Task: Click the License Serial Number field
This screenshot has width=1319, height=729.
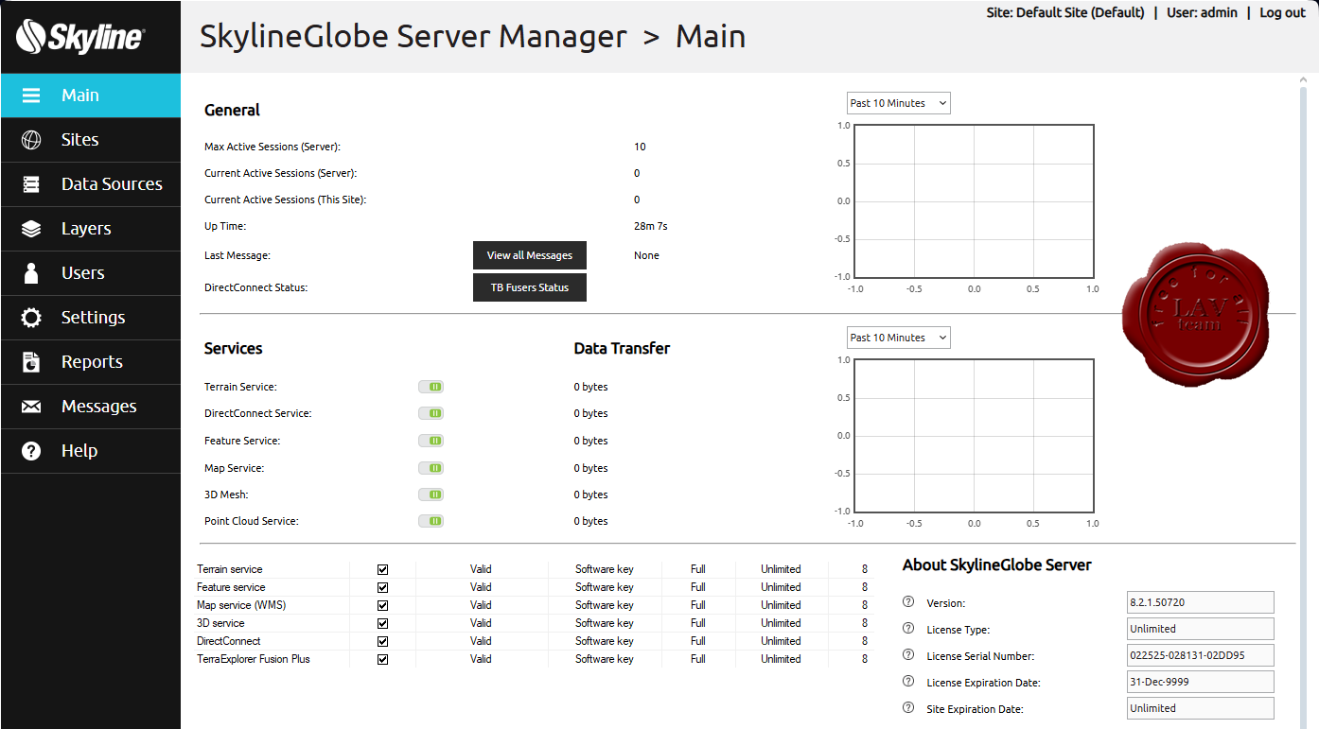Action: point(1201,655)
